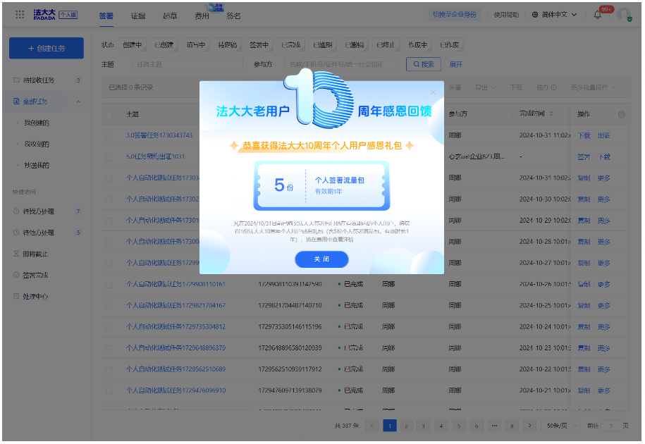
Task: Click the 全部任务 document icon
Action: point(16,101)
